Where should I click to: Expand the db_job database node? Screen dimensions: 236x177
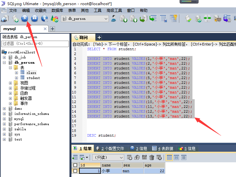tap(4, 57)
